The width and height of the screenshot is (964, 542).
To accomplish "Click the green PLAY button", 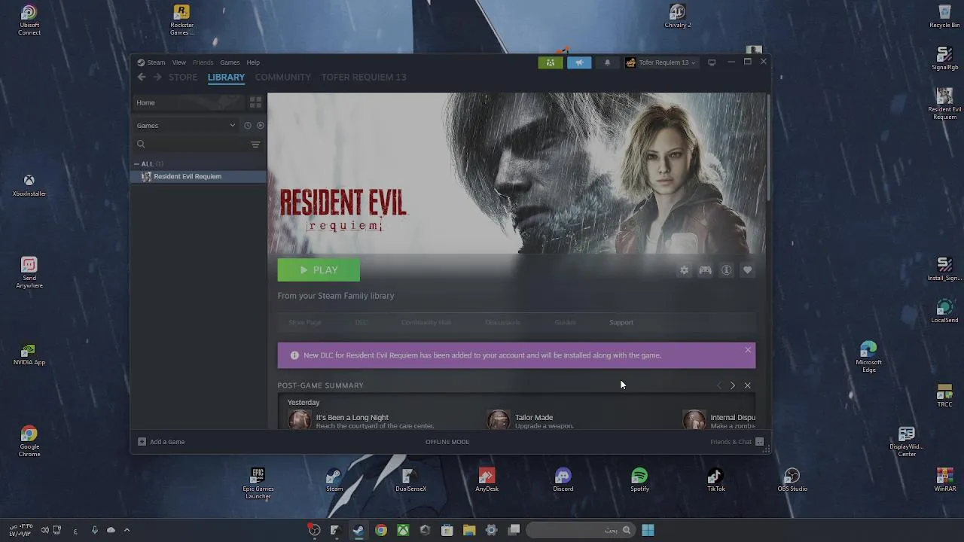I will pos(319,270).
